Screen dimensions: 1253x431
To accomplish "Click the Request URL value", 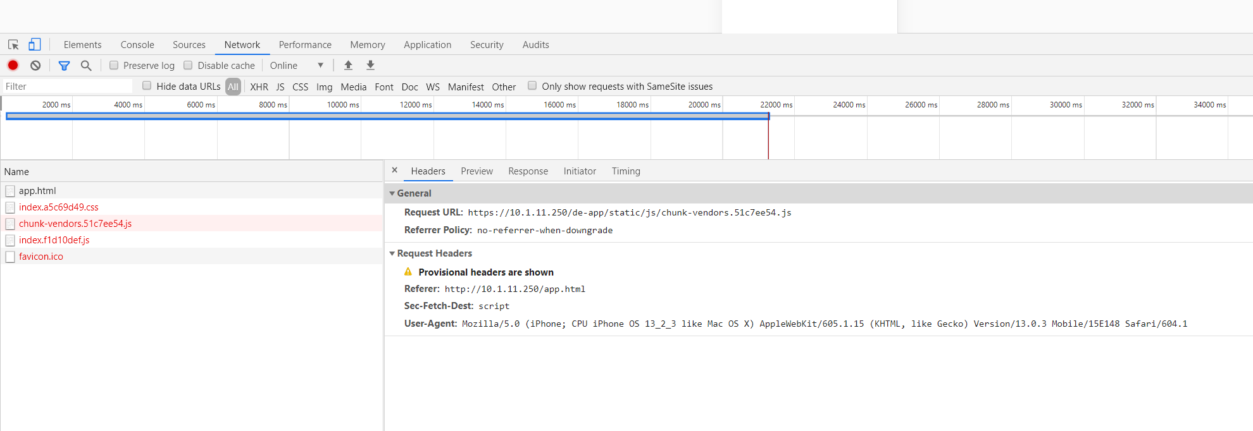I will 630,212.
